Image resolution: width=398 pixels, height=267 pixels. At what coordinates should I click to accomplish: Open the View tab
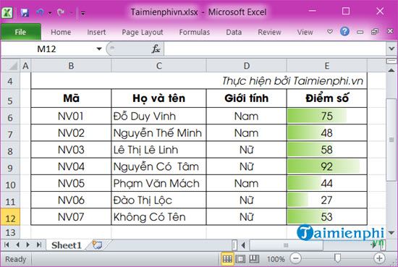click(x=305, y=32)
